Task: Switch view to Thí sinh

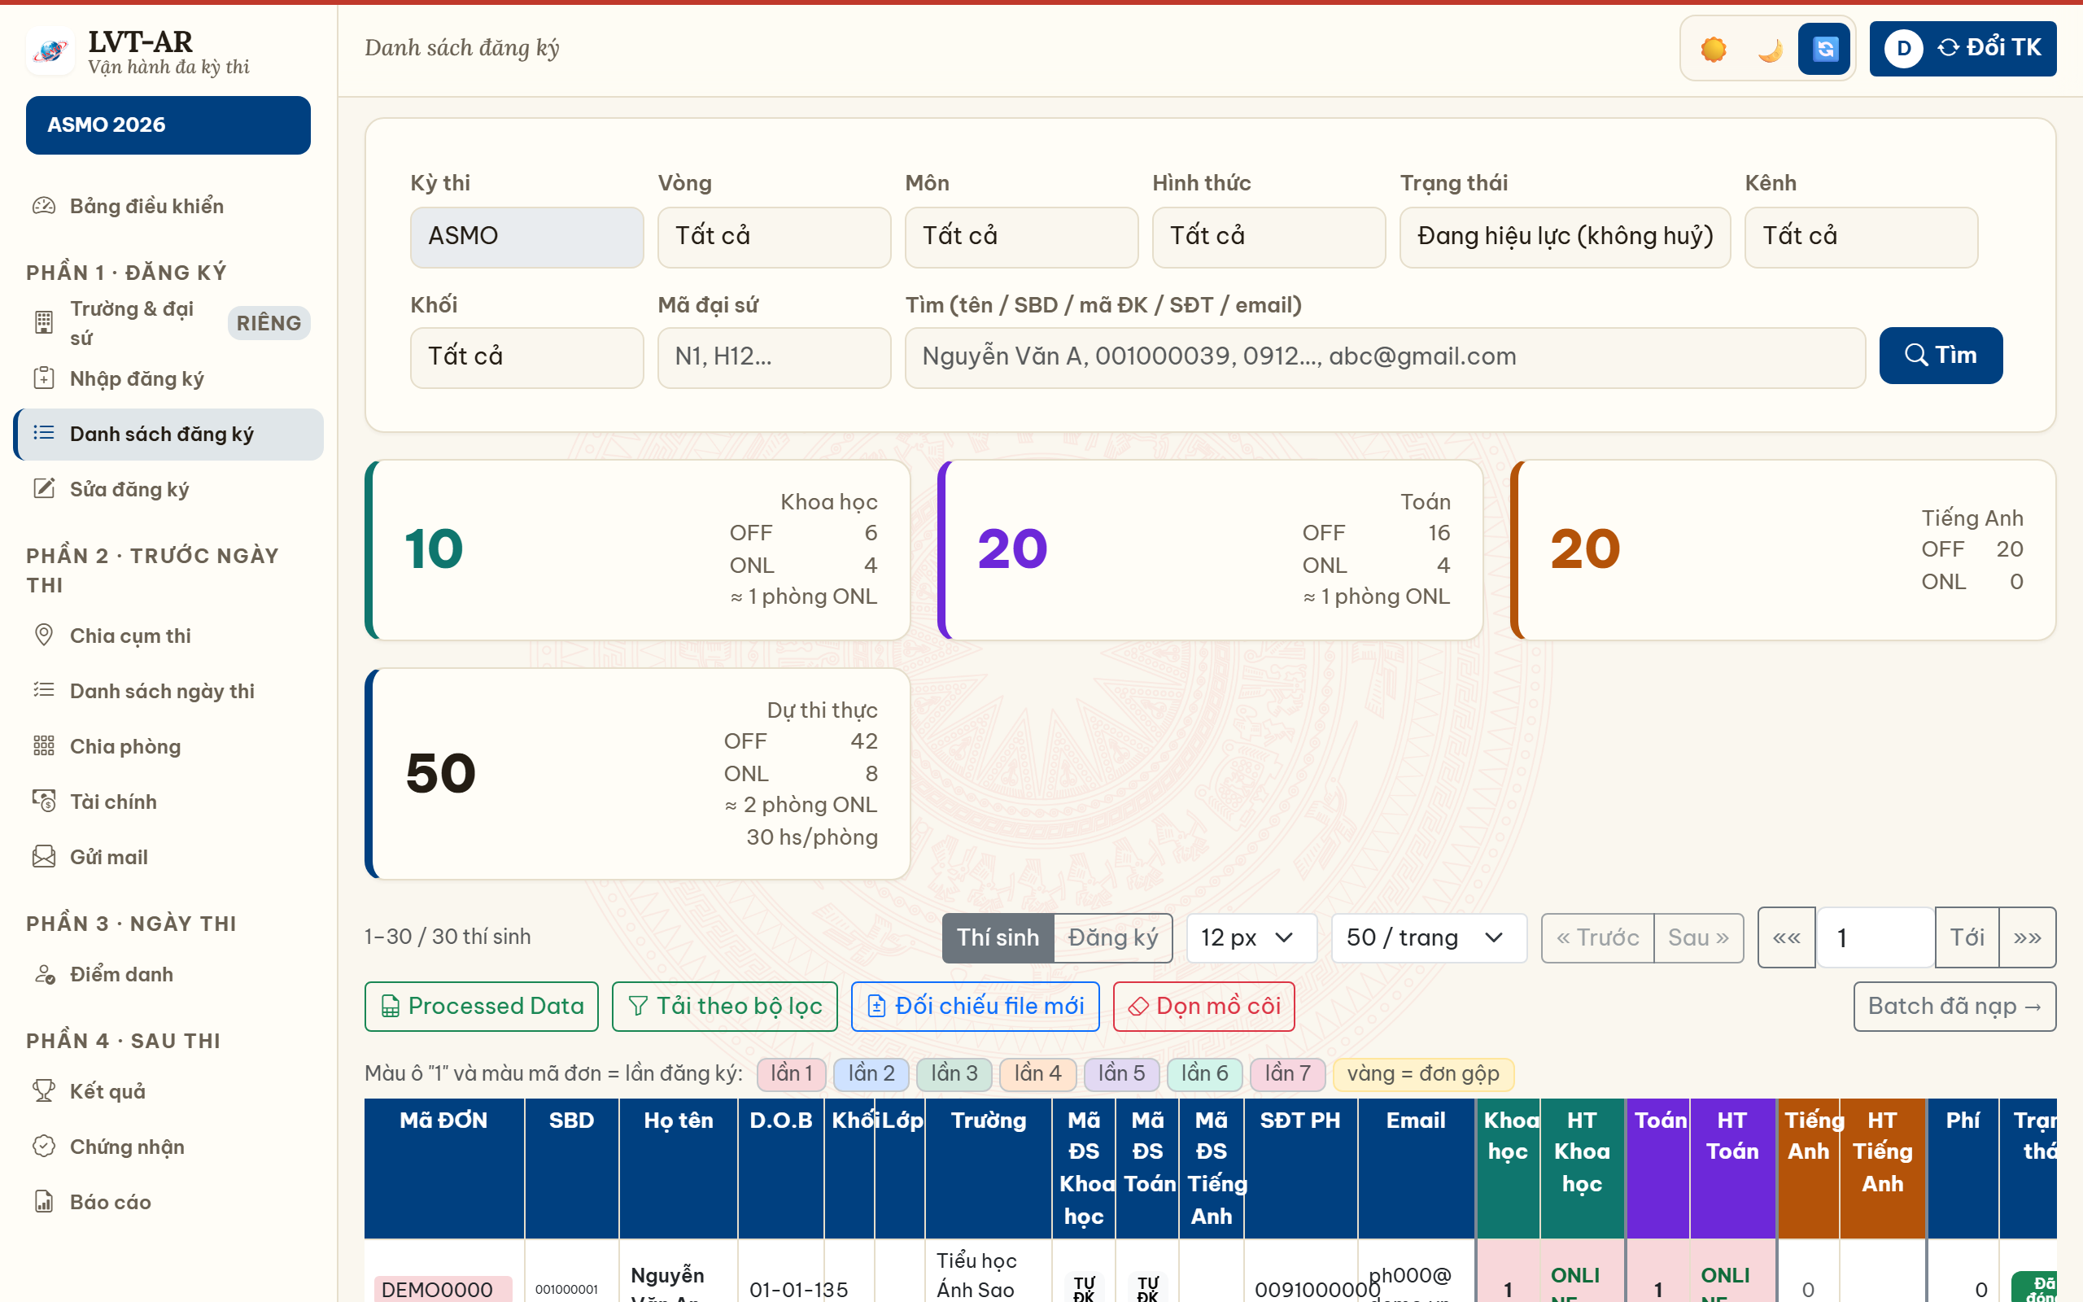Action: [998, 937]
